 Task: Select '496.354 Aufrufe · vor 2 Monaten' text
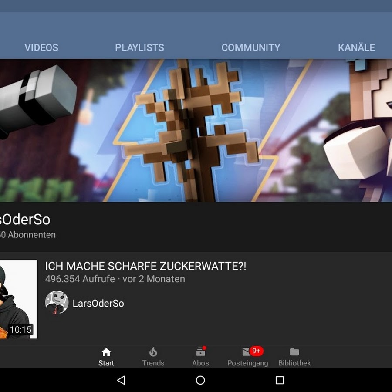(115, 279)
